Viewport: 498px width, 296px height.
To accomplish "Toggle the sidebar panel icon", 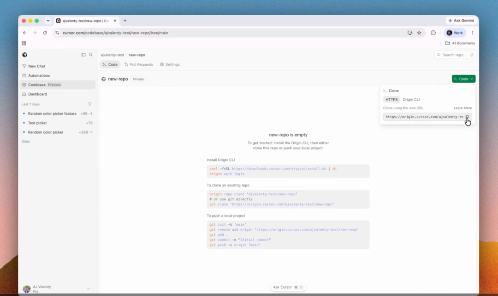I will (83, 55).
